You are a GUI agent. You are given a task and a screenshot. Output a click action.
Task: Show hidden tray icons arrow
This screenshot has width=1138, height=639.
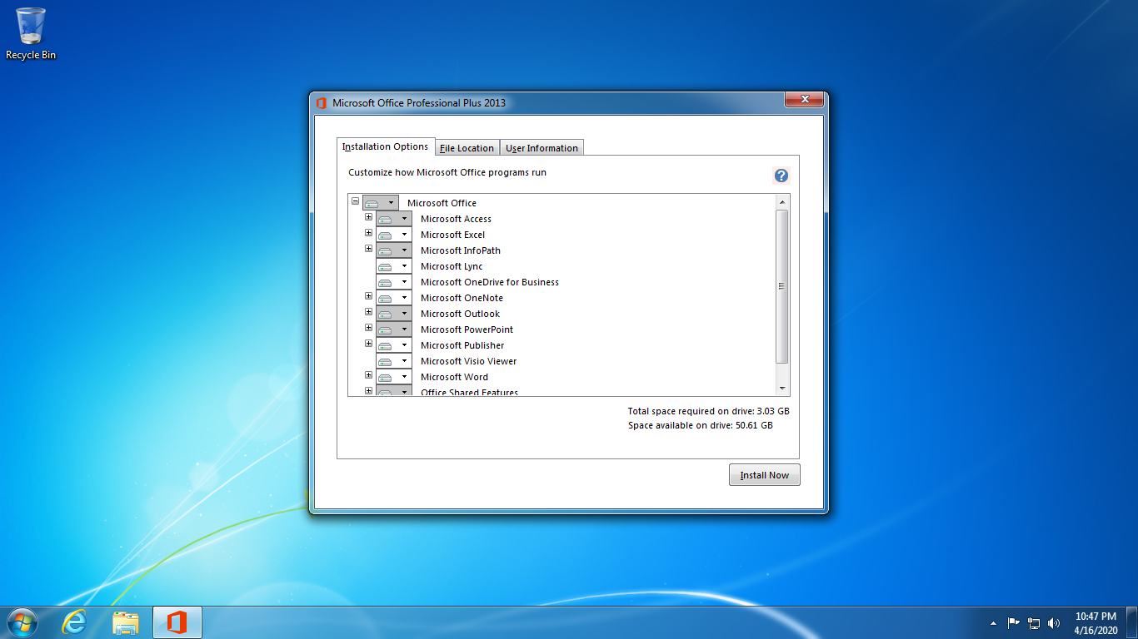[992, 622]
